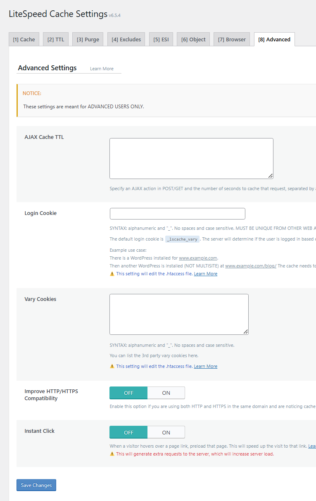Switch to the [2] TTL tab
The height and width of the screenshot is (501, 316).
click(56, 39)
